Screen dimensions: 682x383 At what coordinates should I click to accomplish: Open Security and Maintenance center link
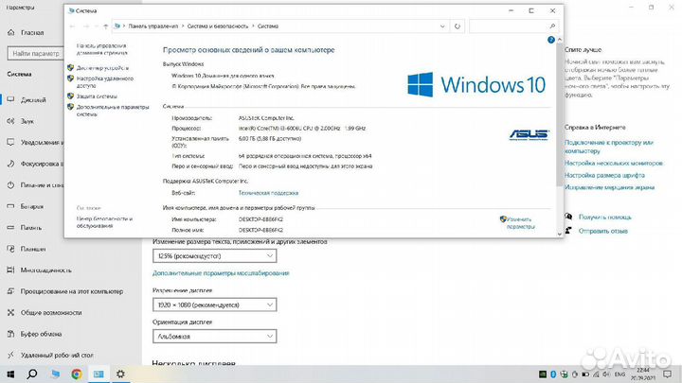(104, 222)
